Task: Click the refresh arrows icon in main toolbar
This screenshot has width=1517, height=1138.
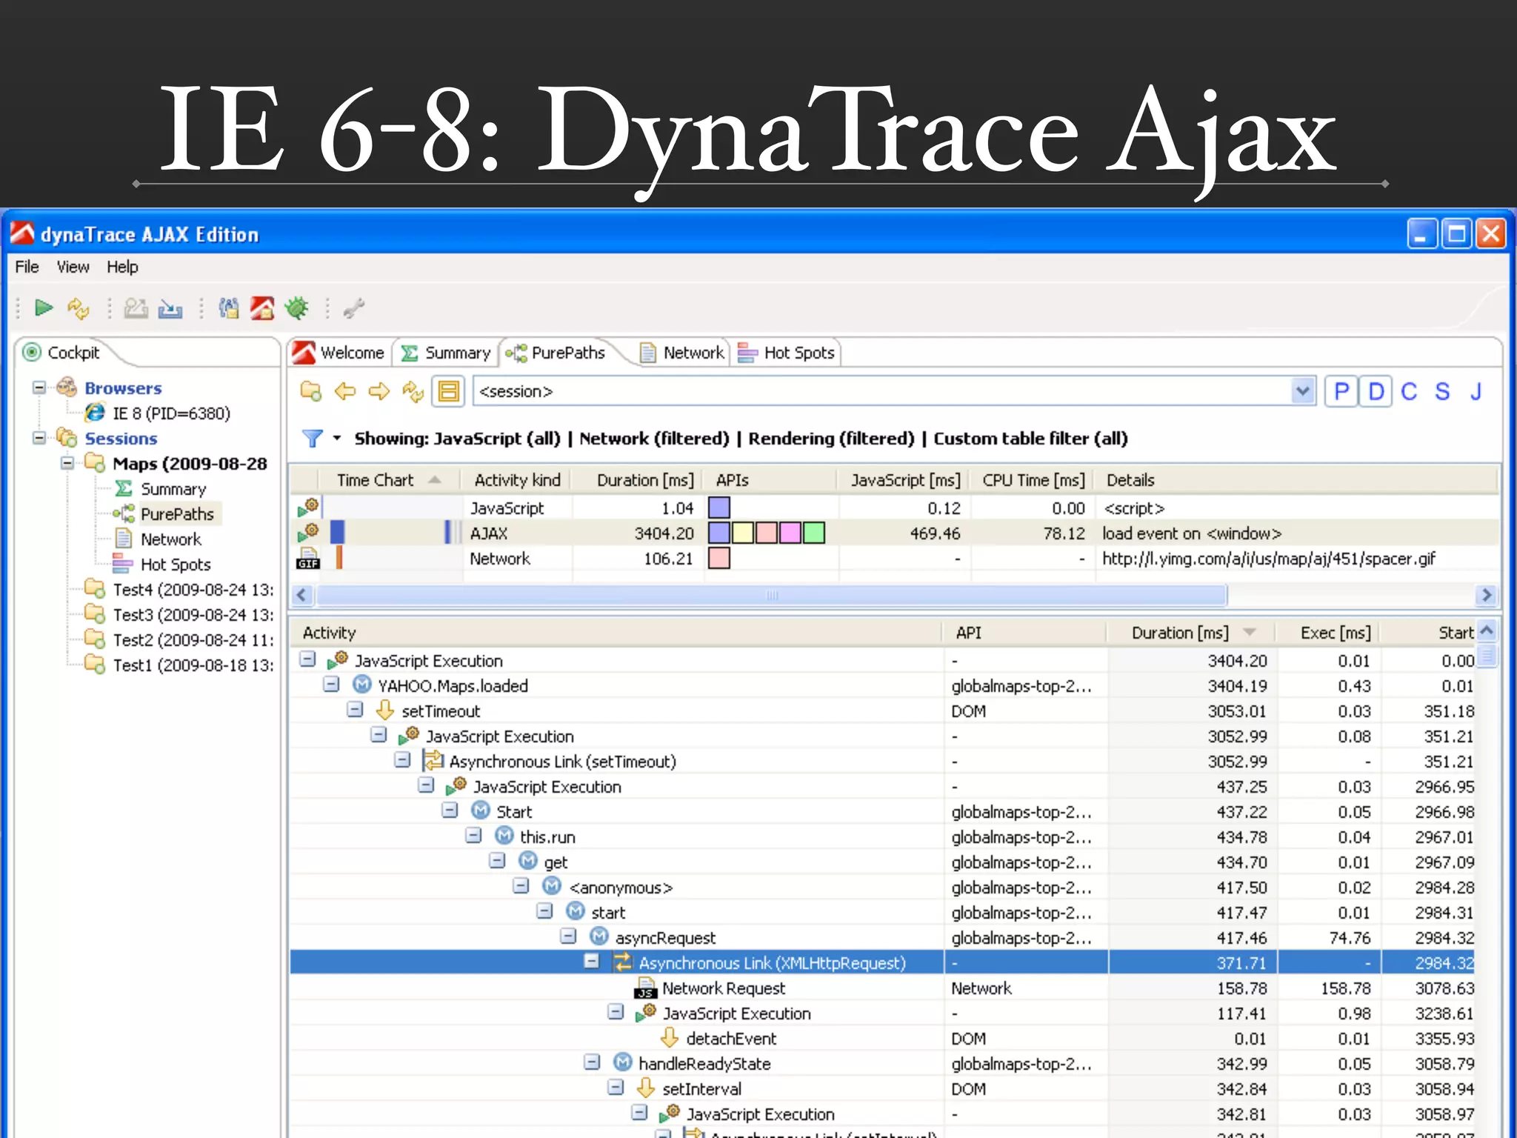Action: coord(79,307)
